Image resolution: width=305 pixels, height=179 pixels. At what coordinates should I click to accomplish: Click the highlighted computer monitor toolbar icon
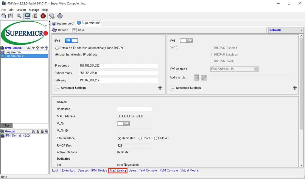tap(27, 16)
